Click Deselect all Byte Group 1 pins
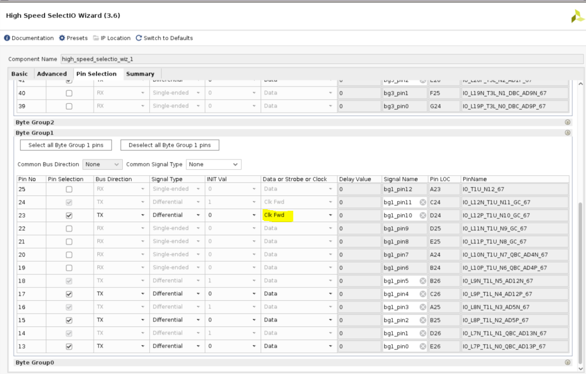Viewport: 586px width, 374px height. click(169, 145)
